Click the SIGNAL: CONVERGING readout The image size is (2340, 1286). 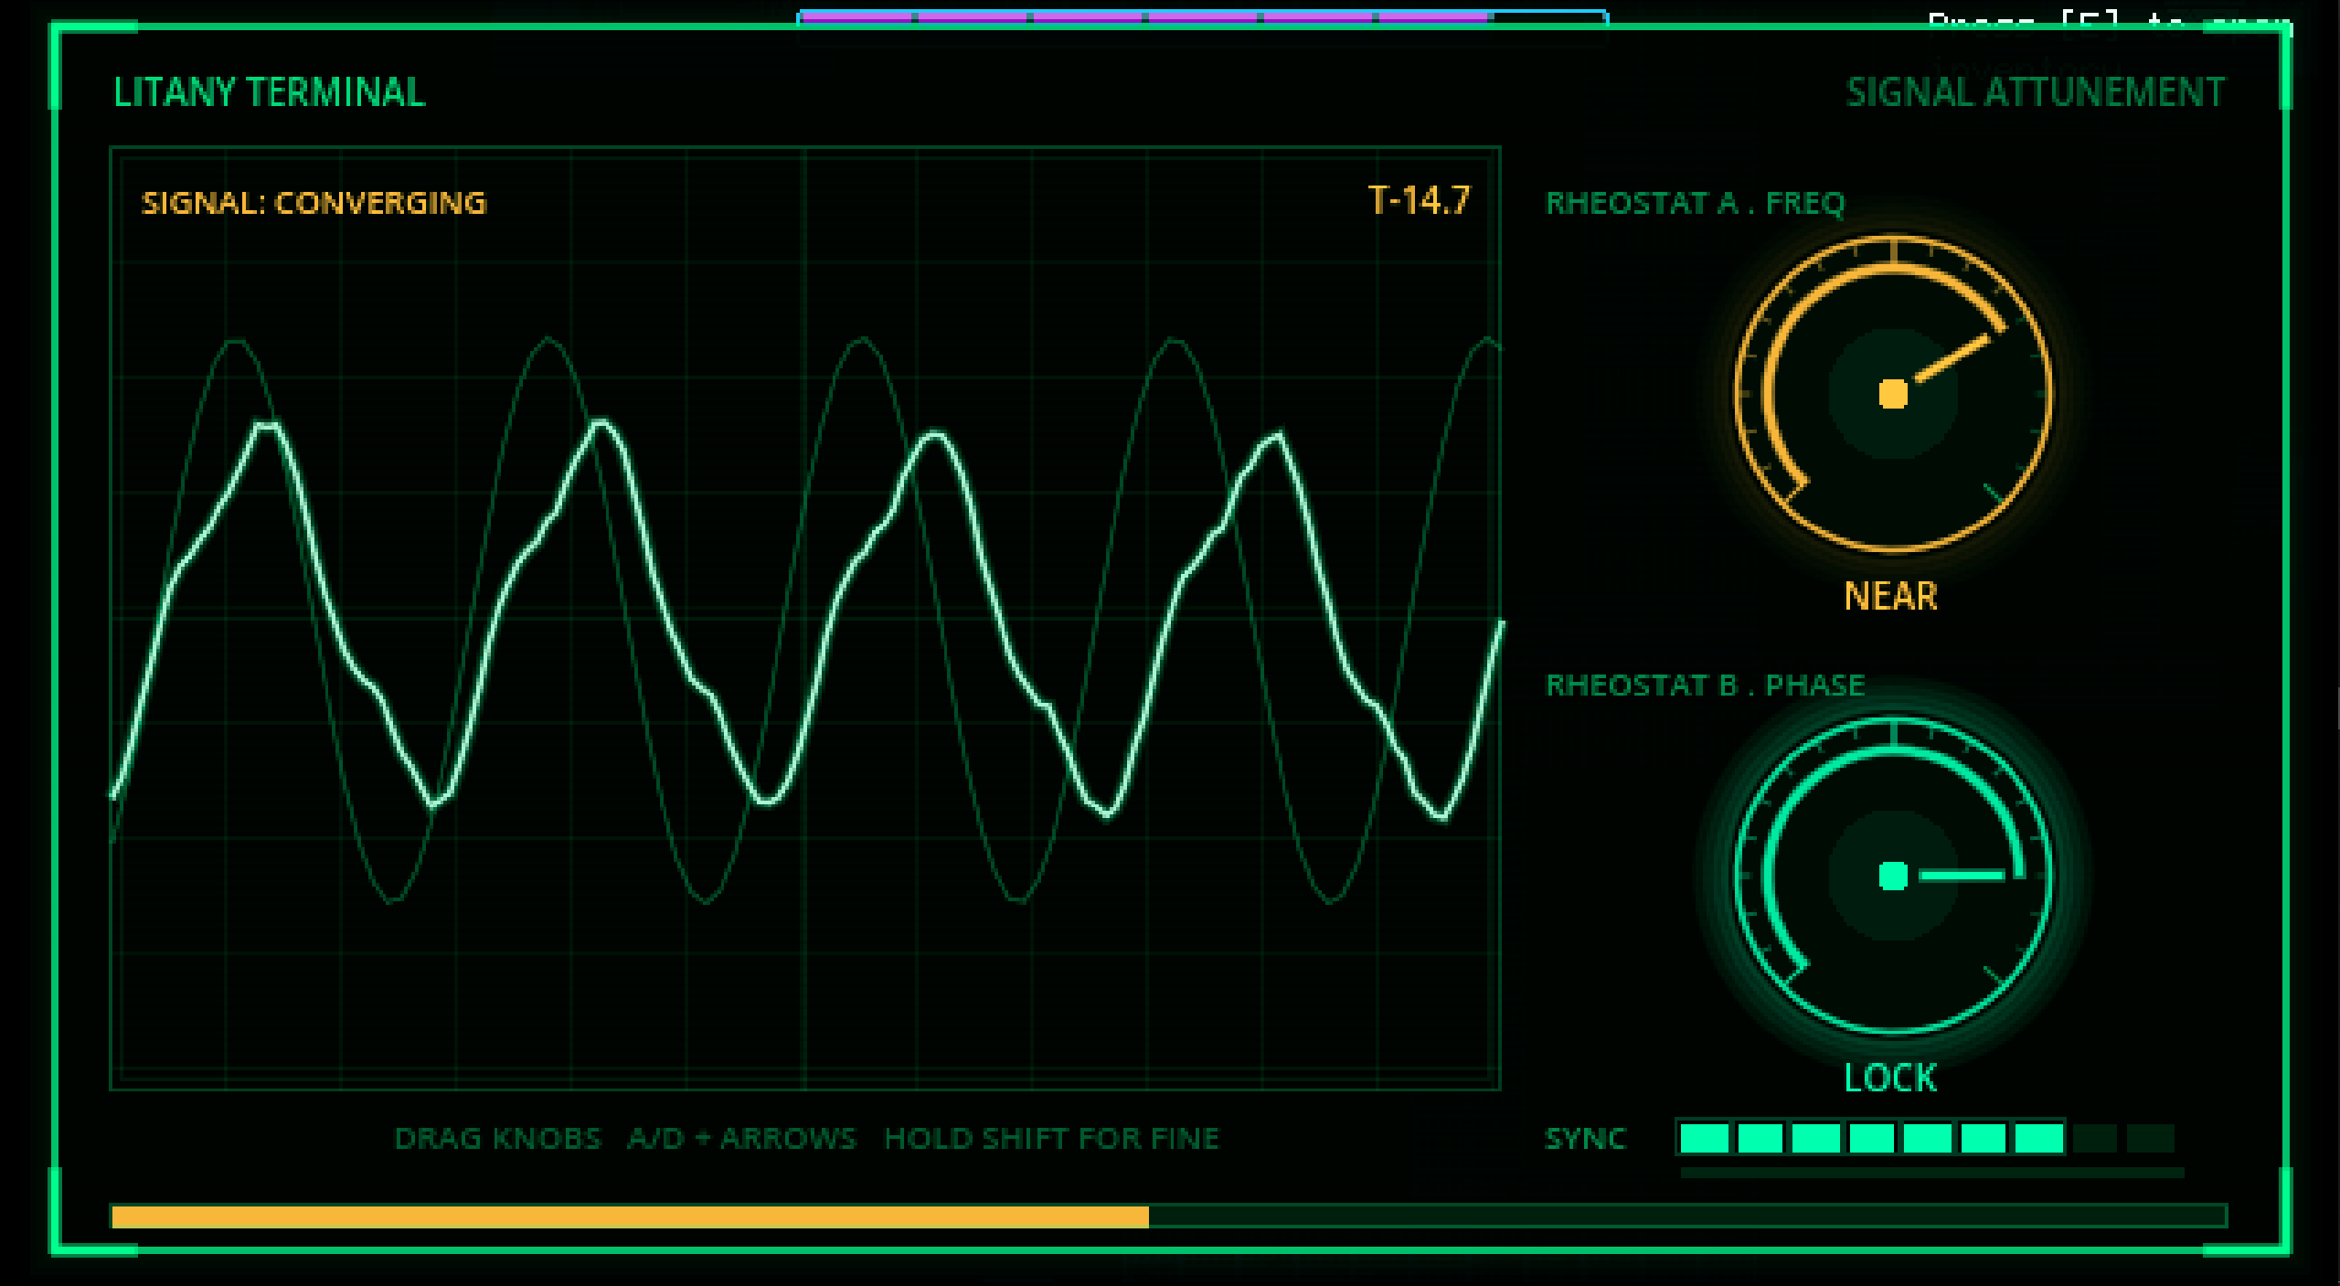(x=314, y=203)
